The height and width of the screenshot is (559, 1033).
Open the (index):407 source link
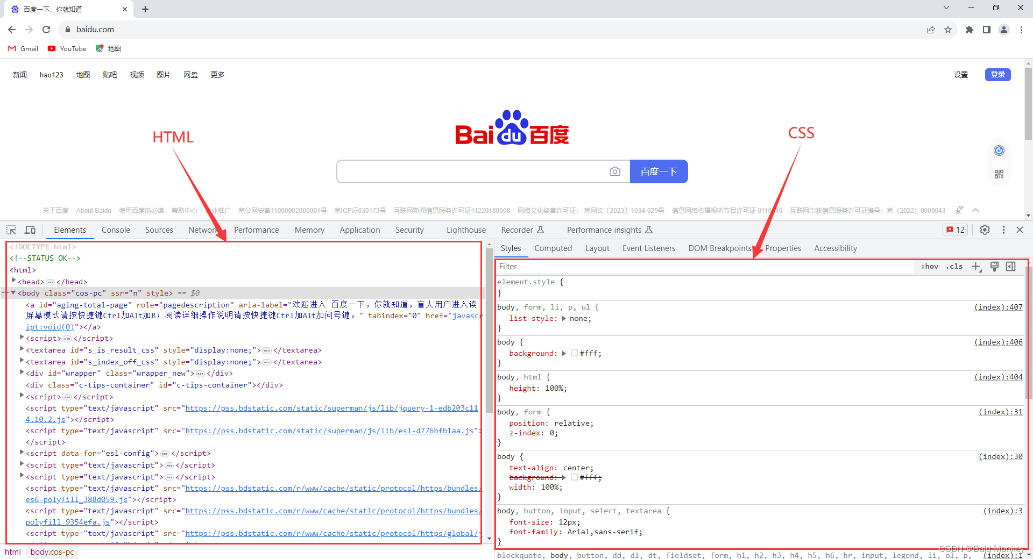(x=999, y=307)
